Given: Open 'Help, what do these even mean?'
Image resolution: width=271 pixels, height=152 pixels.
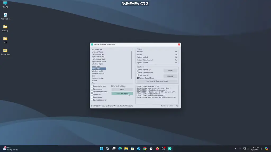Looking at the screenshot, I should pos(157,81).
